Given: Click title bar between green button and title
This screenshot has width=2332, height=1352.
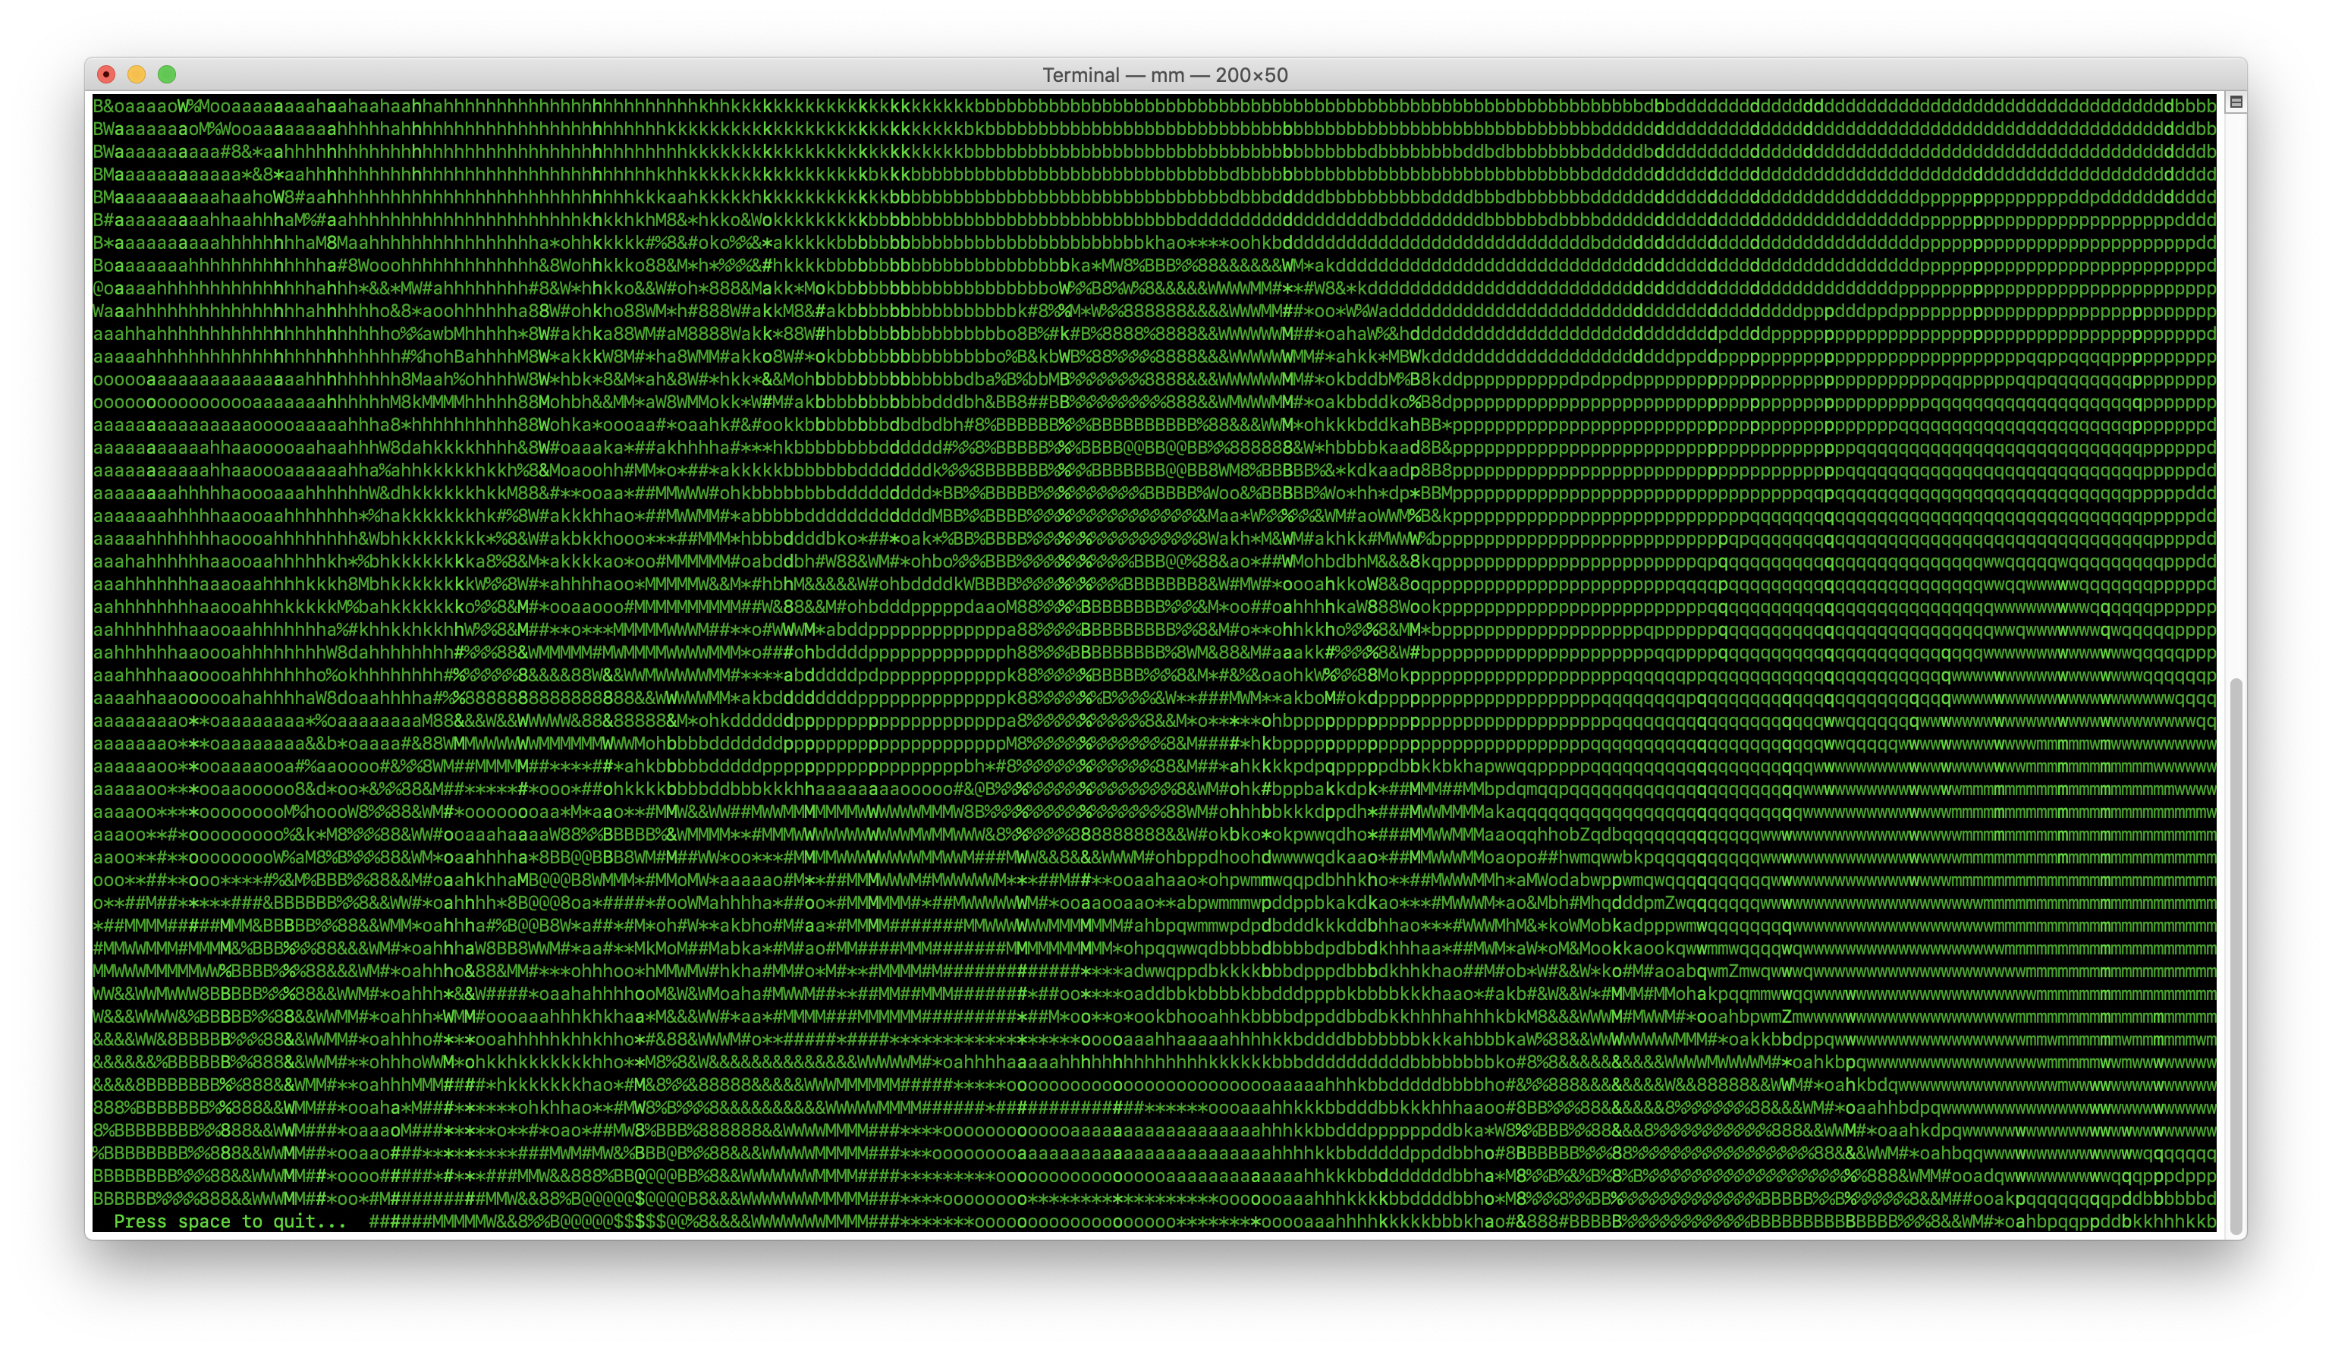Looking at the screenshot, I should coord(602,75).
